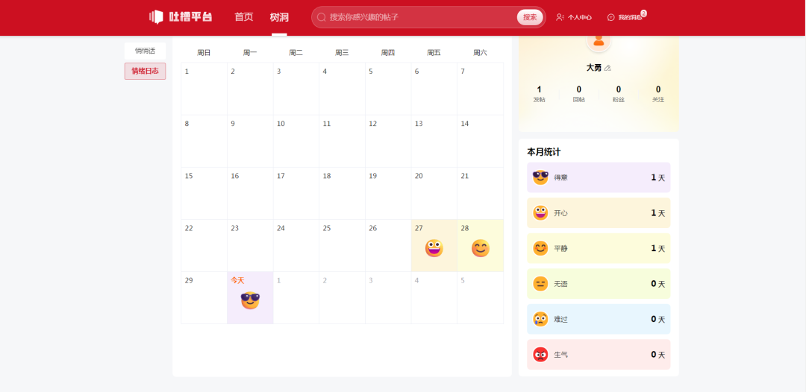This screenshot has width=806, height=392.
Task: Open 个人中心 link
Action: (580, 17)
